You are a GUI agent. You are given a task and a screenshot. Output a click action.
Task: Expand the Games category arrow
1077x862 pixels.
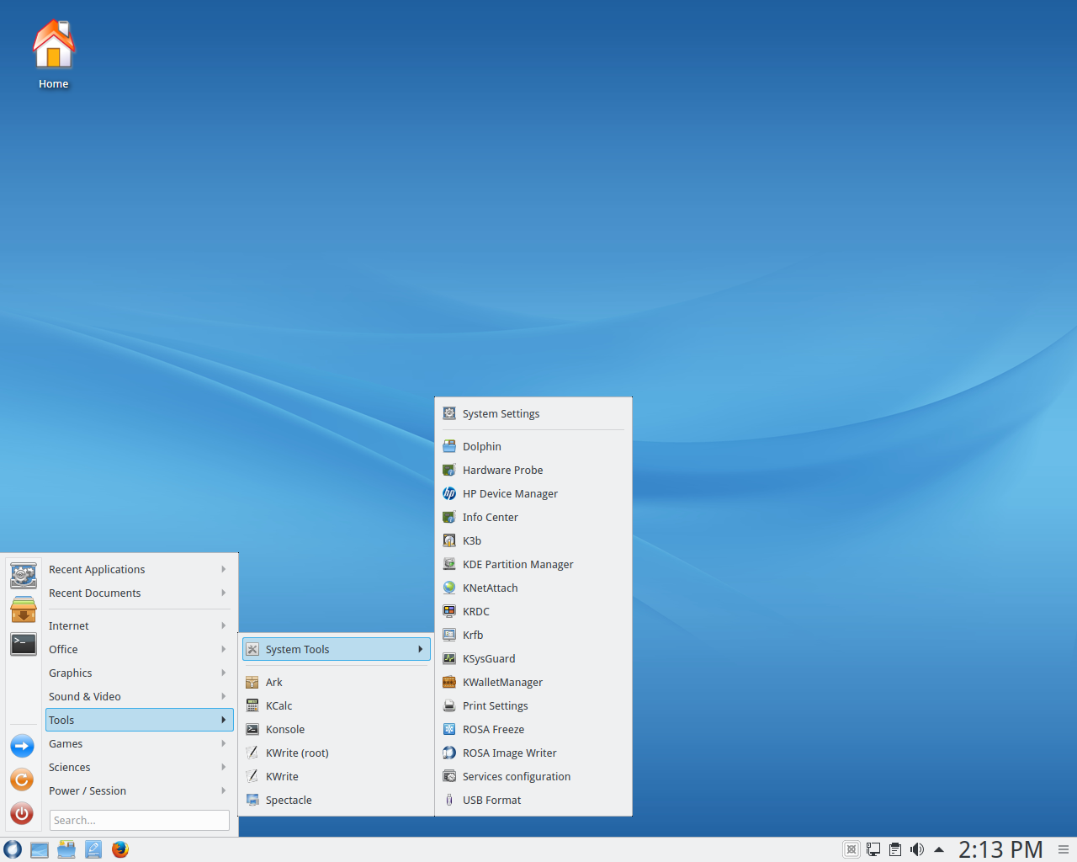pos(224,744)
